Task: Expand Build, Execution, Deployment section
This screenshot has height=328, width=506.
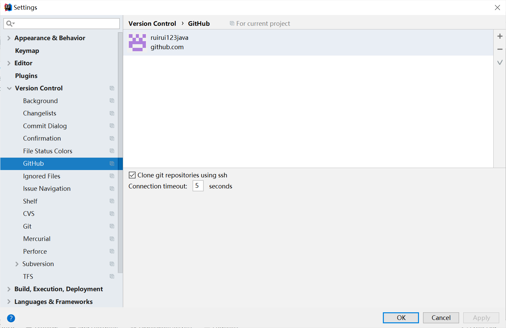Action: (9, 289)
